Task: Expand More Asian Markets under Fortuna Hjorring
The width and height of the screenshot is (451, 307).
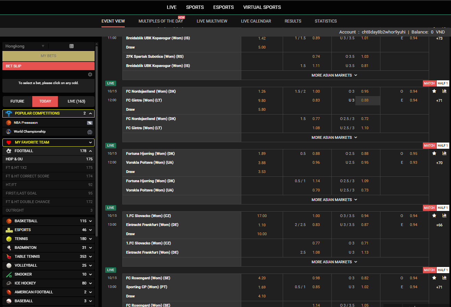Action: pos(334,200)
